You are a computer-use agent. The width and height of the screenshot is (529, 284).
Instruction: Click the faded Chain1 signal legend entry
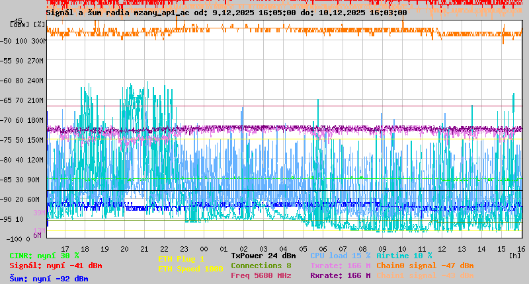pos(425,275)
